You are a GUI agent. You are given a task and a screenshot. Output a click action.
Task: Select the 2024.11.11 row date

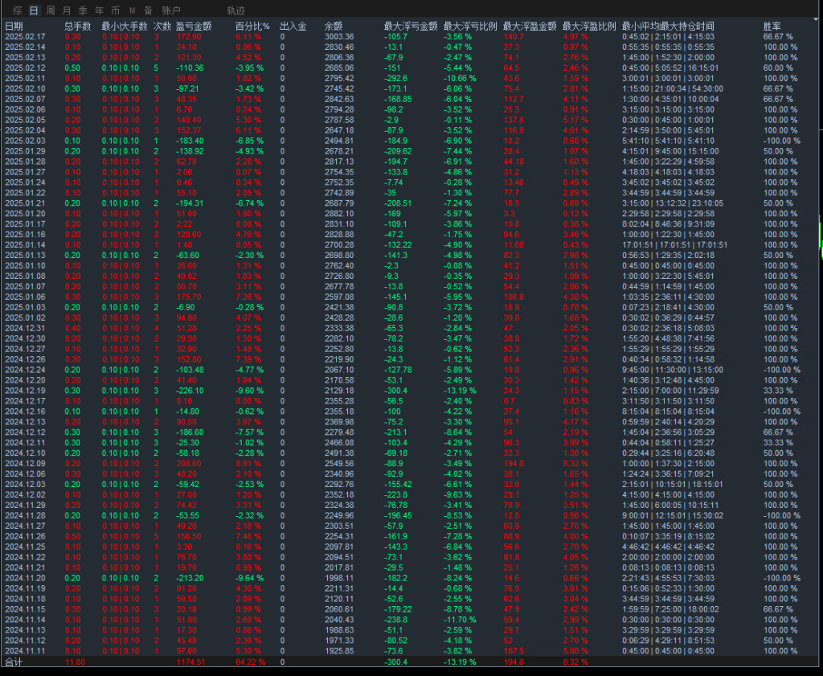[x=25, y=650]
